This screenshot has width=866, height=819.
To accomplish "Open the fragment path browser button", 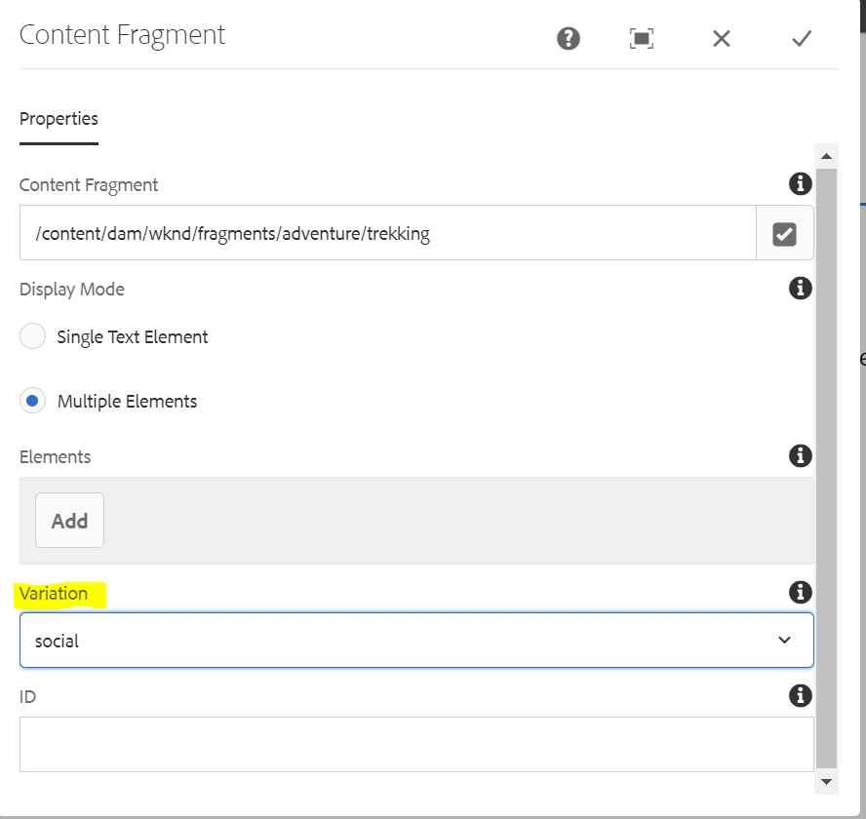I will coord(784,233).
